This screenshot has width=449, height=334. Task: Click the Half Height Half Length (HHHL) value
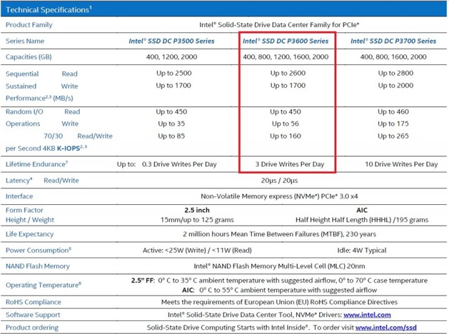[x=362, y=220]
